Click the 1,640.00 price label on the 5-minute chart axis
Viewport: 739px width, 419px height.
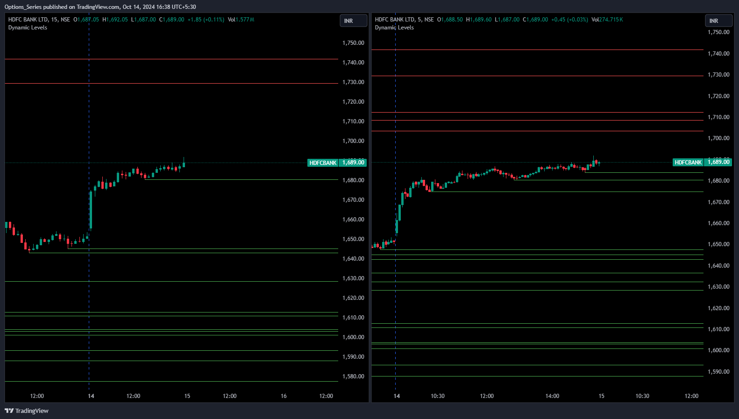(718, 266)
